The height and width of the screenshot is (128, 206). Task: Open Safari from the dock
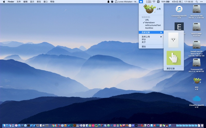pyautogui.click(x=7, y=125)
